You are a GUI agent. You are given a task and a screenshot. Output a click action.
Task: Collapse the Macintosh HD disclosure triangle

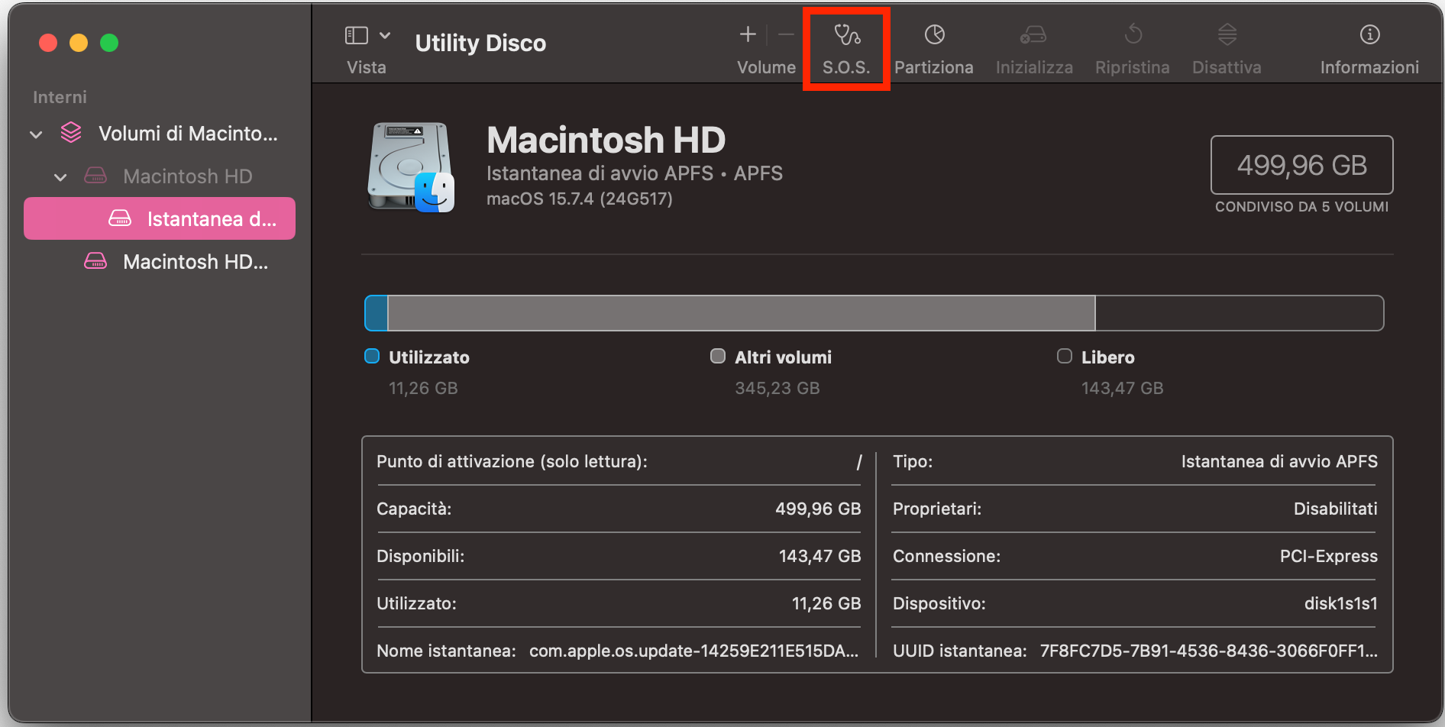pyautogui.click(x=61, y=176)
